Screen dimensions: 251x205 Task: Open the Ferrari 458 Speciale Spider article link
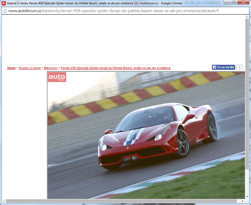115,68
